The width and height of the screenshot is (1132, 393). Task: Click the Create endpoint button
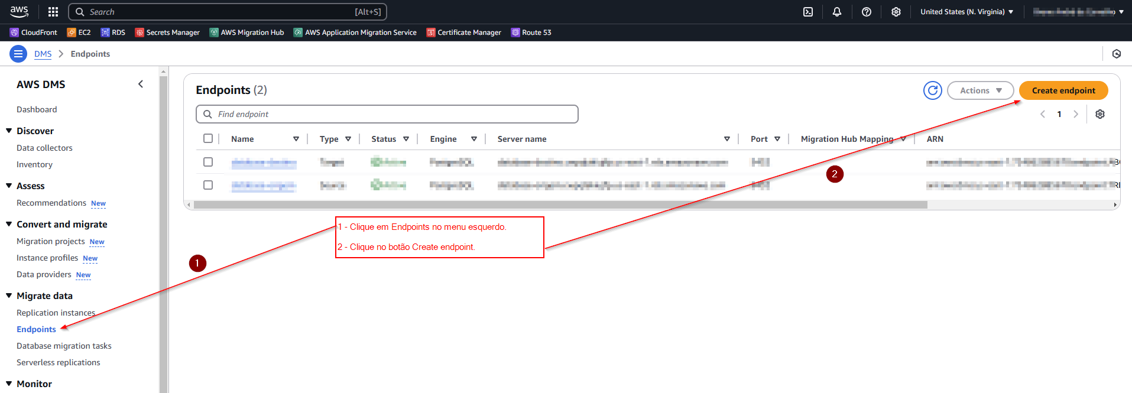[x=1063, y=90]
